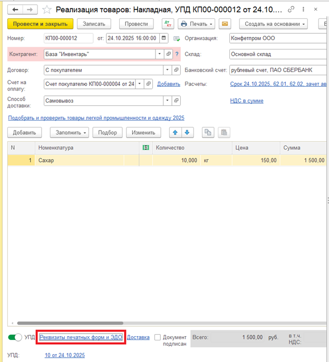This screenshot has width=329, height=362.
Task: Copy the link to this document icon
Action: coord(291,9)
